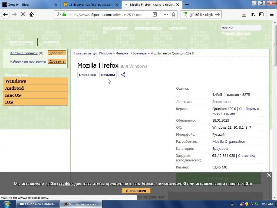Viewport: 277px width, 208px height.
Task: Open Found New Hardware taskbar window
Action: pos(38,204)
